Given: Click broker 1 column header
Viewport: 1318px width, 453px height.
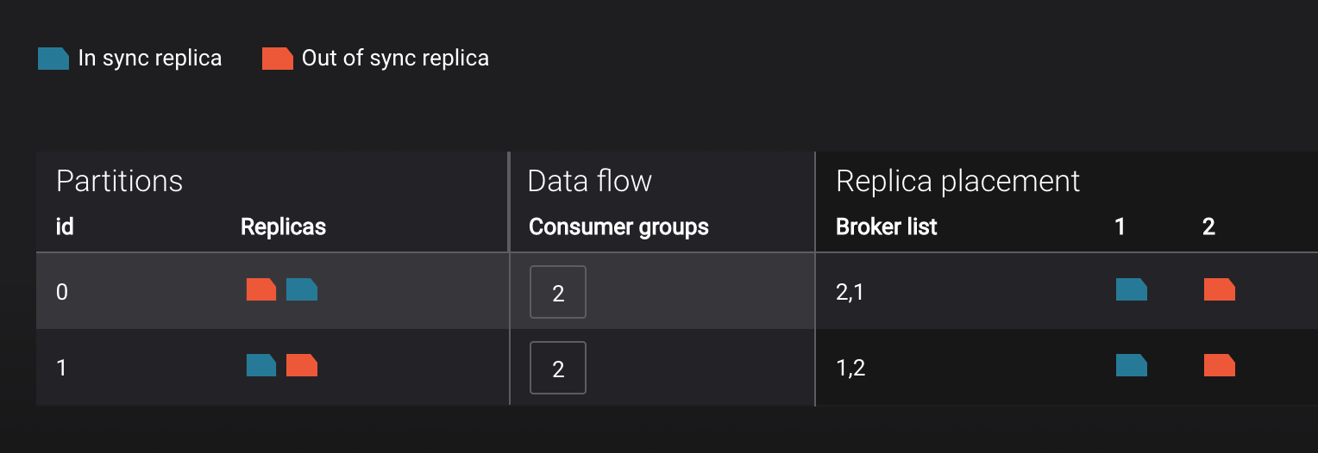Looking at the screenshot, I should (1120, 227).
